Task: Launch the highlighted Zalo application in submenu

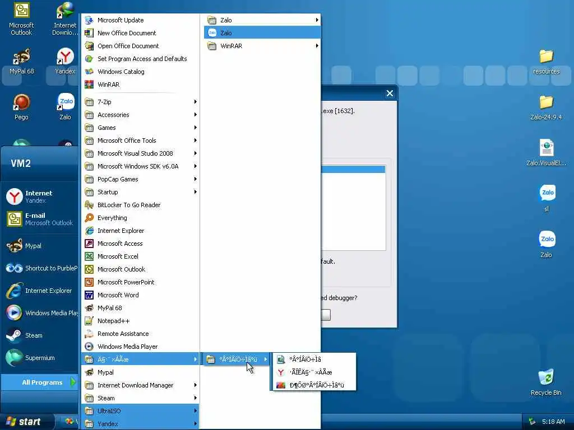Action: (262, 33)
